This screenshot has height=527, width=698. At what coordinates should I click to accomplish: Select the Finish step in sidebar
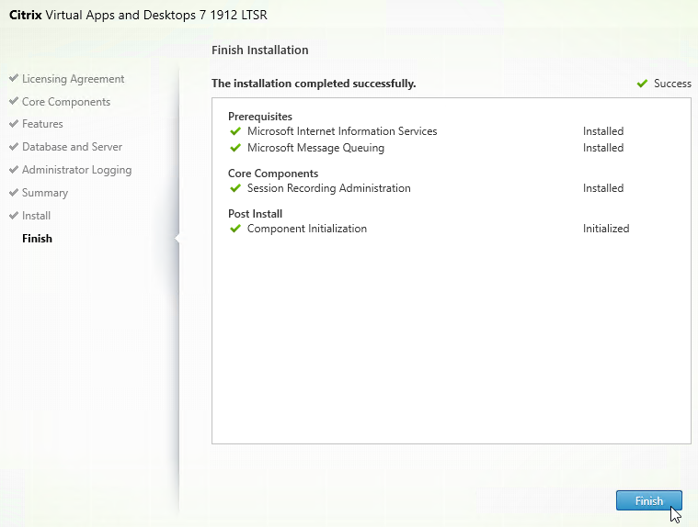(x=37, y=239)
